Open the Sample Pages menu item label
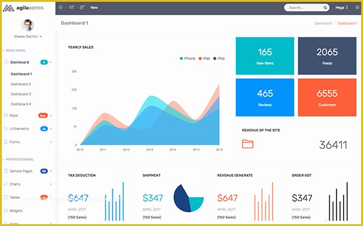 tap(21, 171)
